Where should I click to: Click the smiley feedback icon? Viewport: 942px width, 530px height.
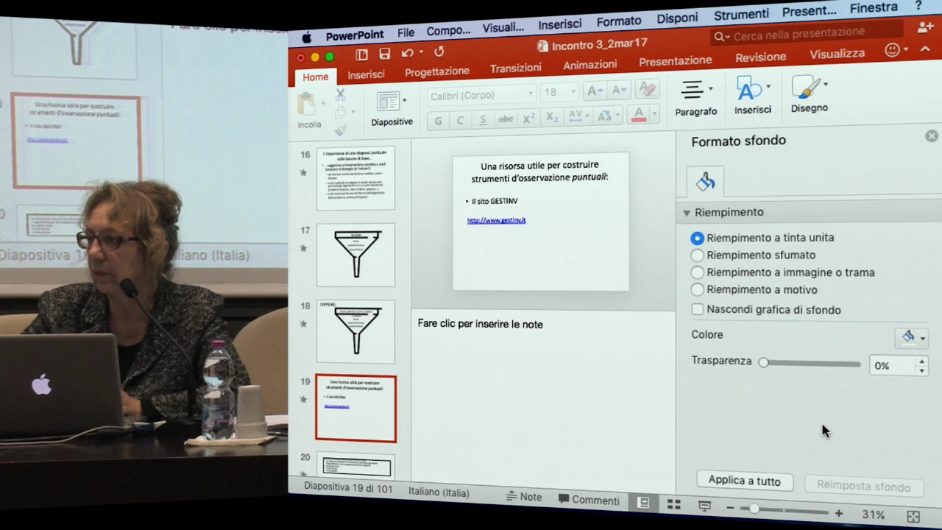click(892, 50)
